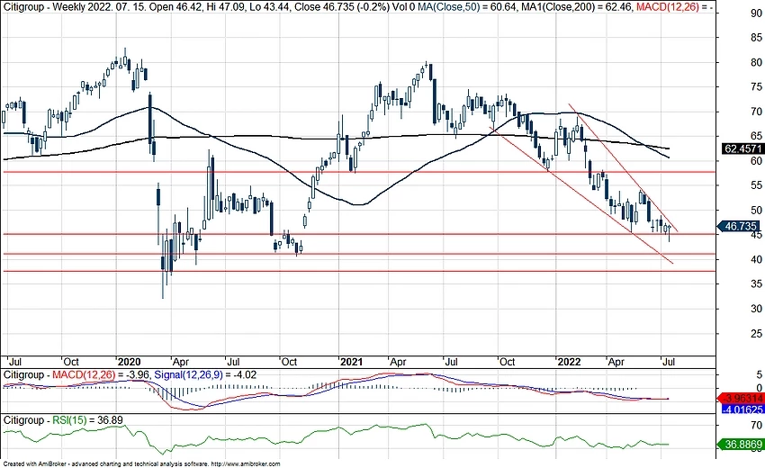
Task: Click 'RSI(15) = 36.89' pane title
Action: coord(87,420)
